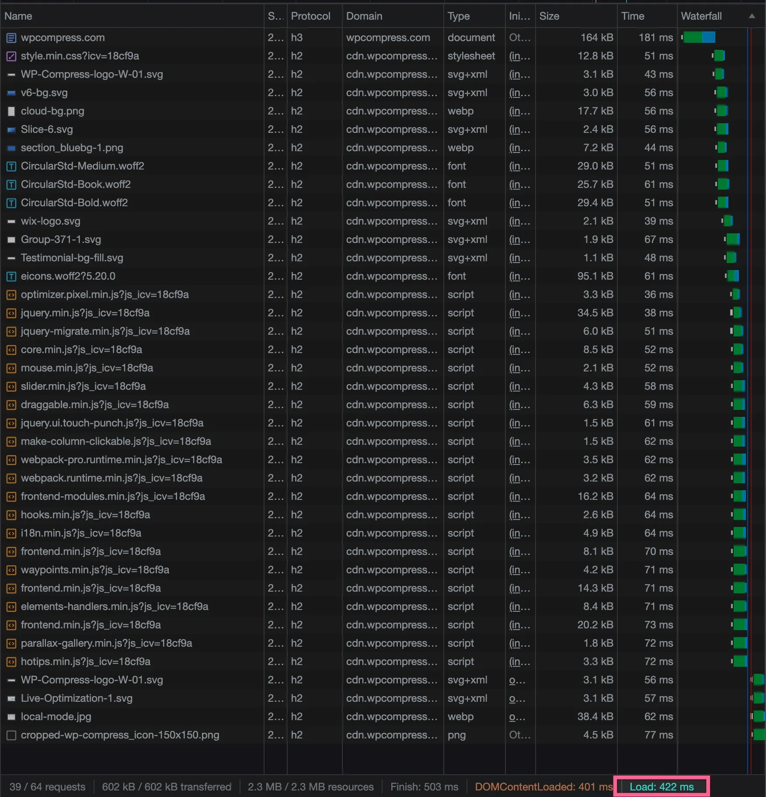Click the script icon beside hotips.min.js
Image resolution: width=766 pixels, height=797 pixels.
11,662
